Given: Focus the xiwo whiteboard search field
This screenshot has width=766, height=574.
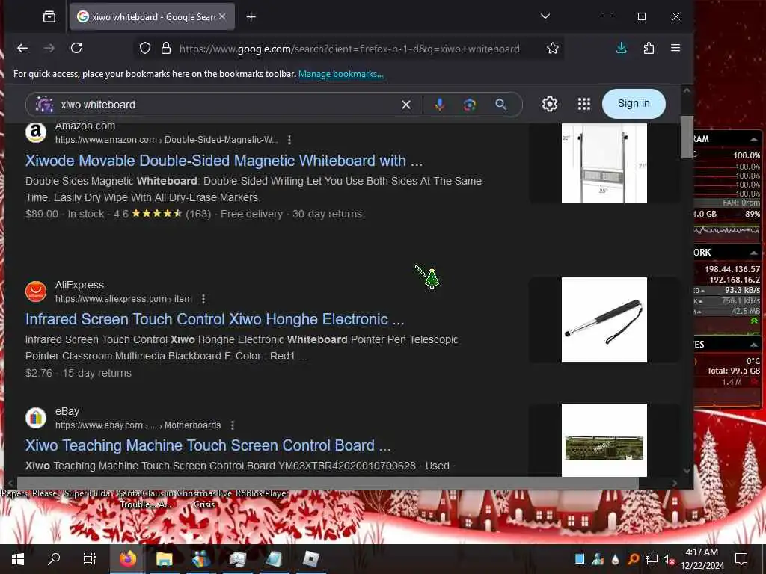Looking at the screenshot, I should click(224, 105).
